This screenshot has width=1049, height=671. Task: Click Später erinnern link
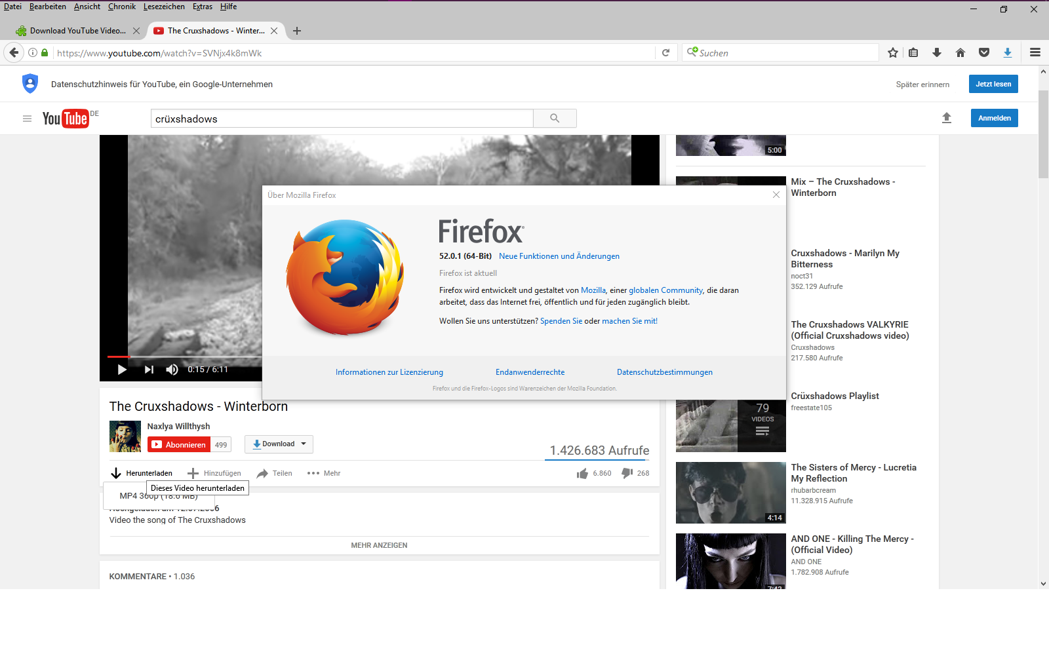click(x=922, y=85)
